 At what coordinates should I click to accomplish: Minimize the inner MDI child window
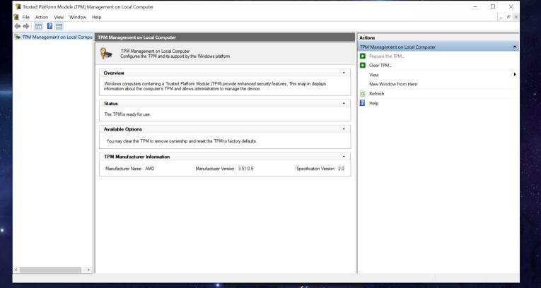coord(501,17)
